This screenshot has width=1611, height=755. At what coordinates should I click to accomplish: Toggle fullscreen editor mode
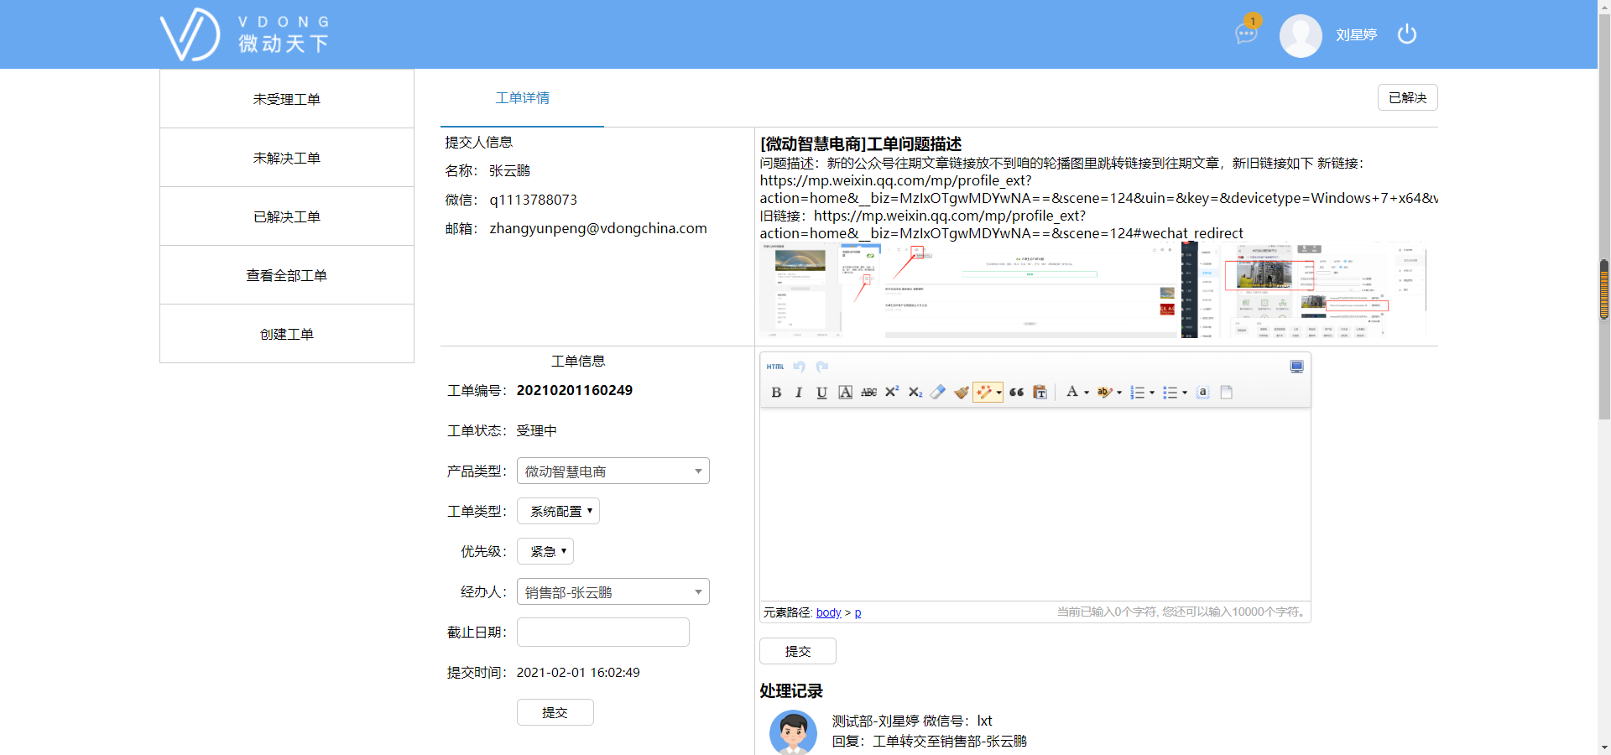(x=1296, y=367)
